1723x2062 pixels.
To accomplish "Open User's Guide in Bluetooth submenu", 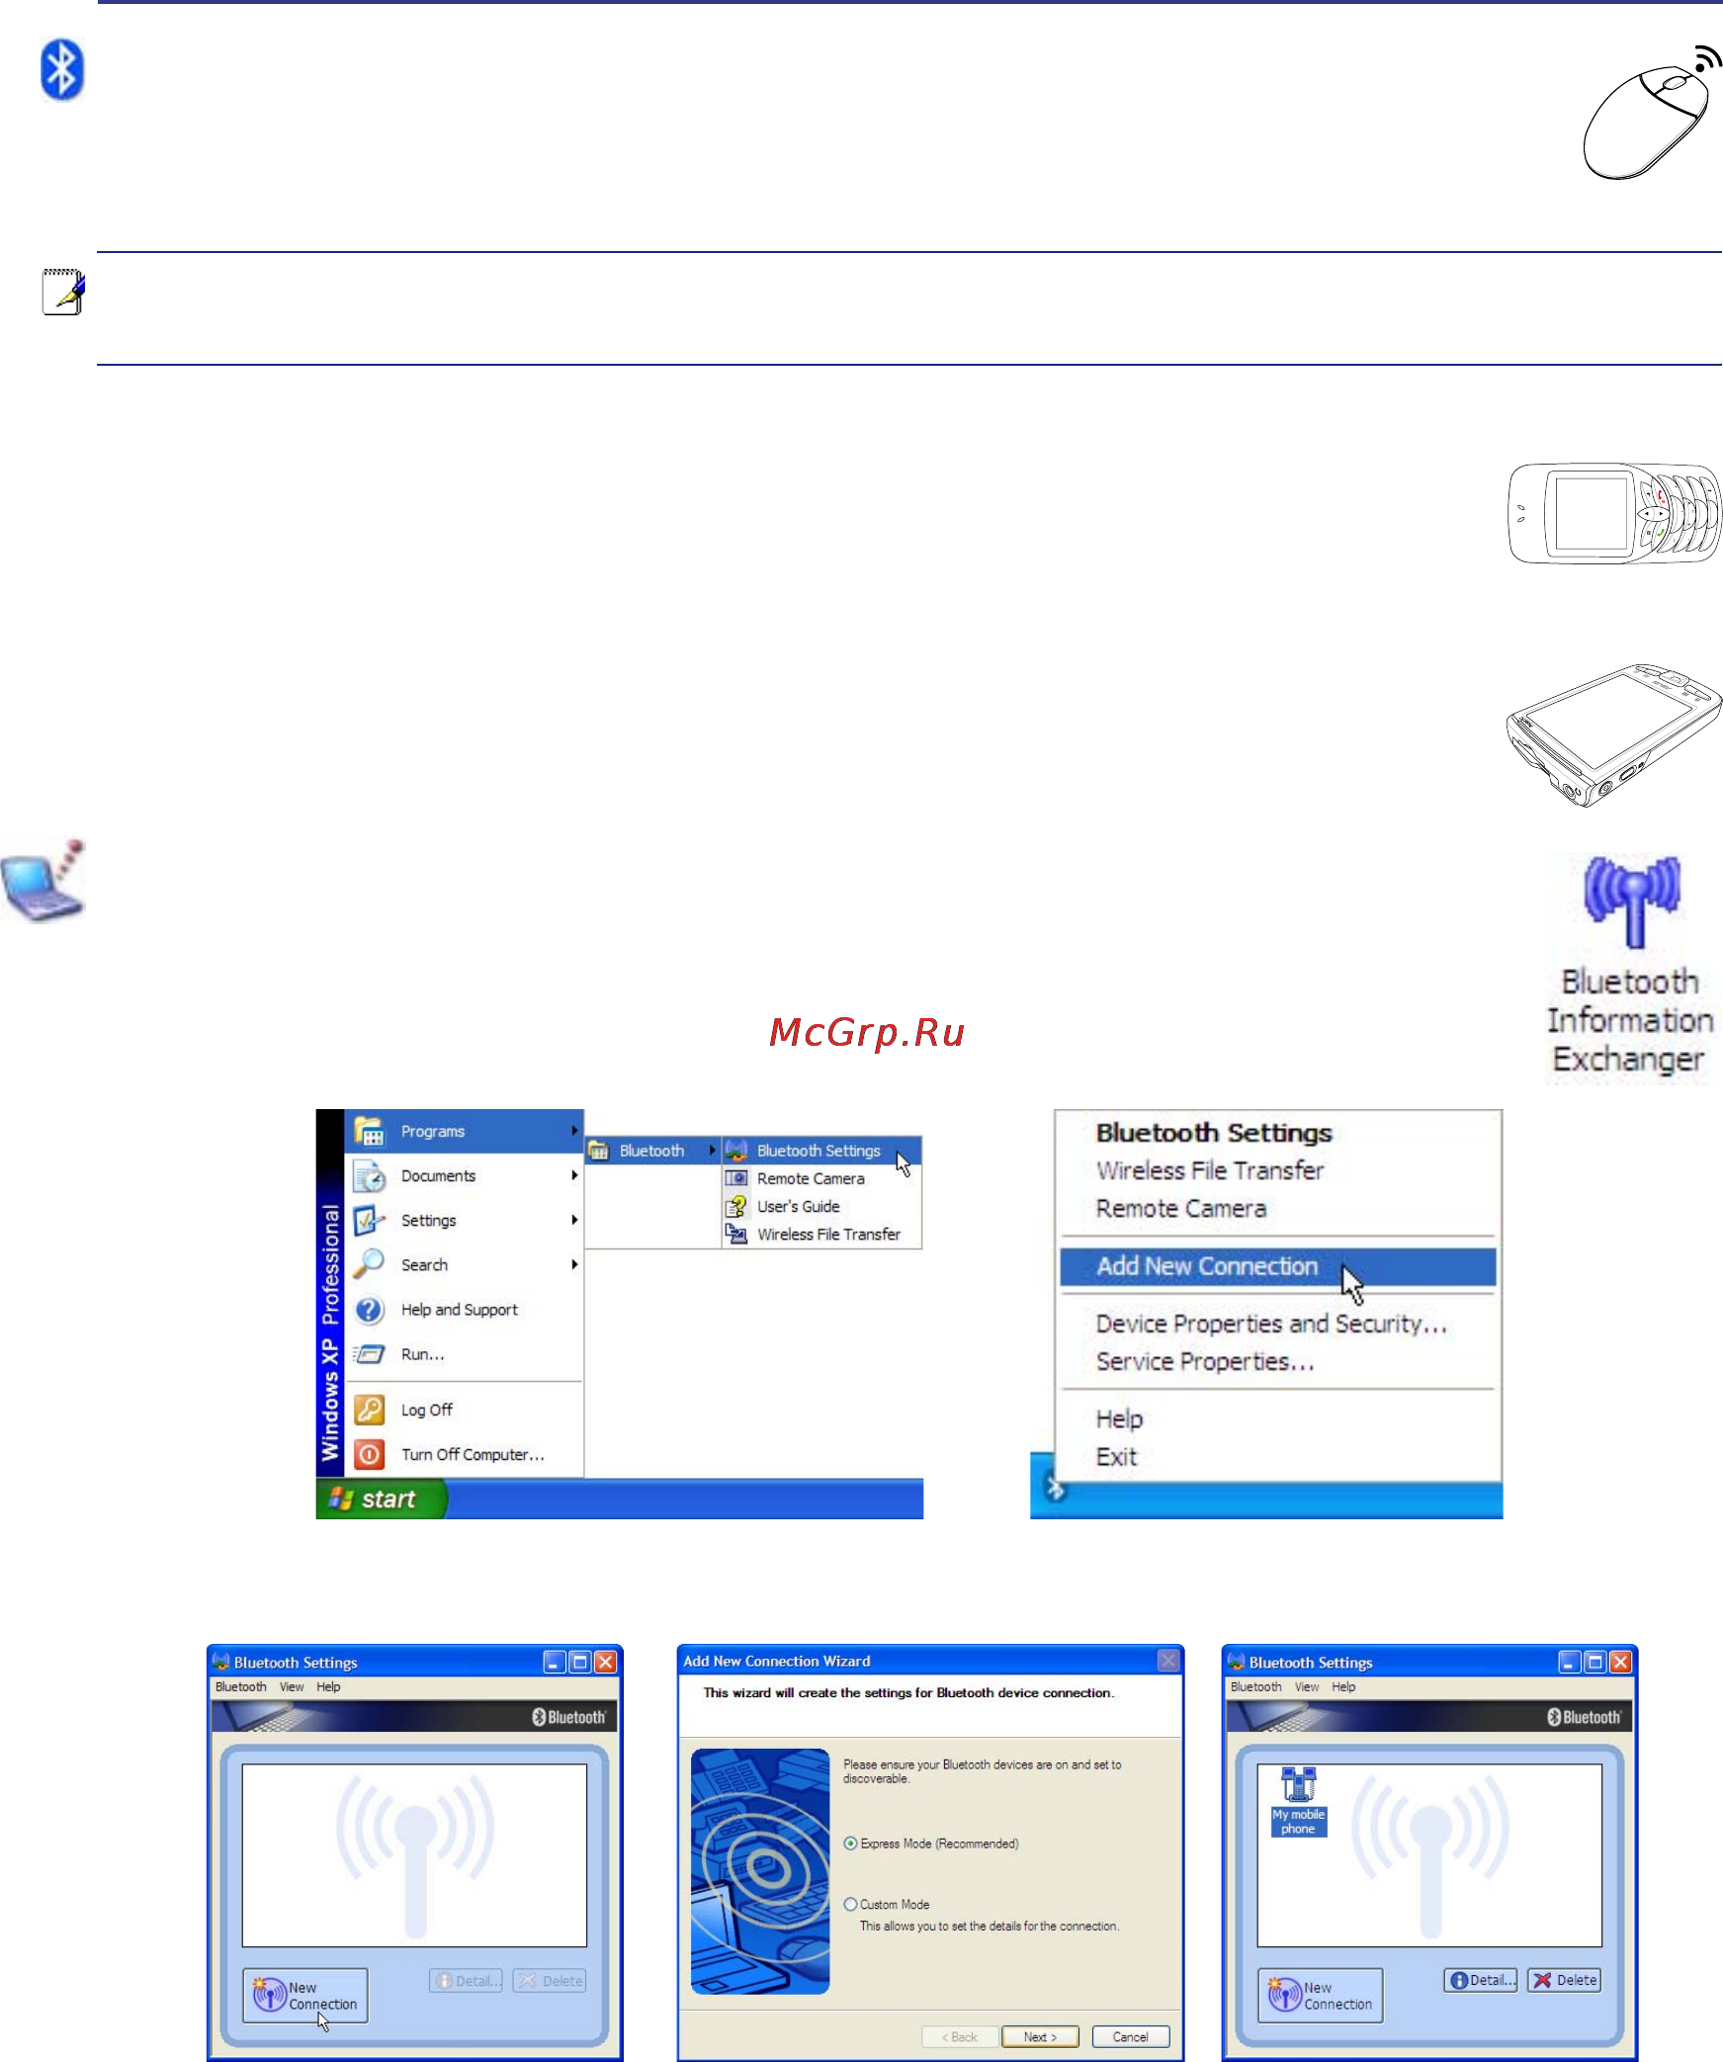I will pyautogui.click(x=821, y=1206).
